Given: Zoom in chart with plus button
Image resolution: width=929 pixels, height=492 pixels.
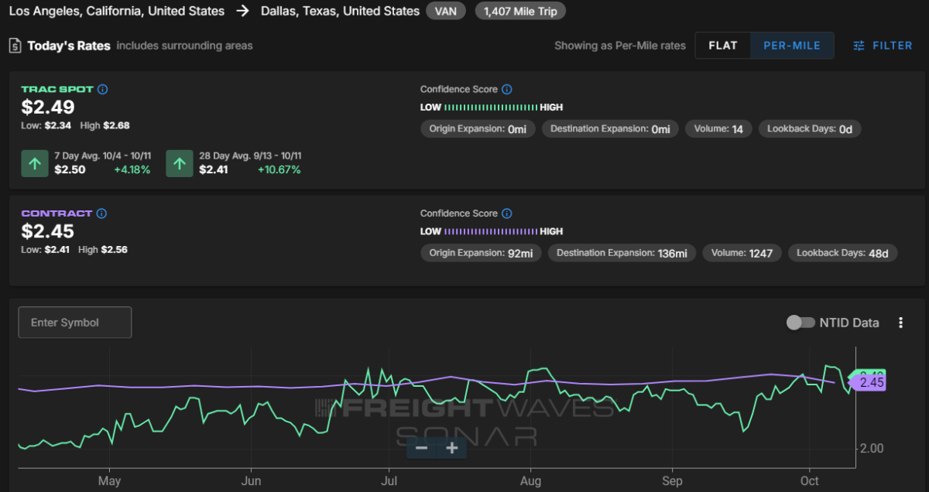Looking at the screenshot, I should tap(452, 448).
